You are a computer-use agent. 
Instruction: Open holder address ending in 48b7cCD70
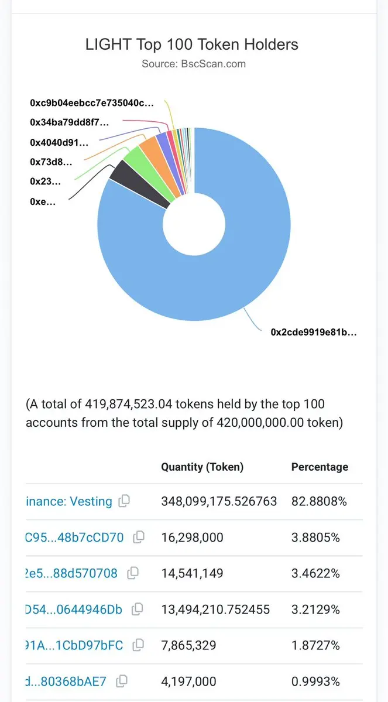click(75, 537)
